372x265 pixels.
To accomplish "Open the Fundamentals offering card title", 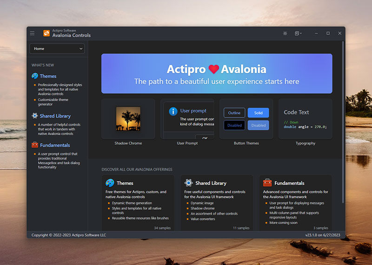I will click(289, 183).
